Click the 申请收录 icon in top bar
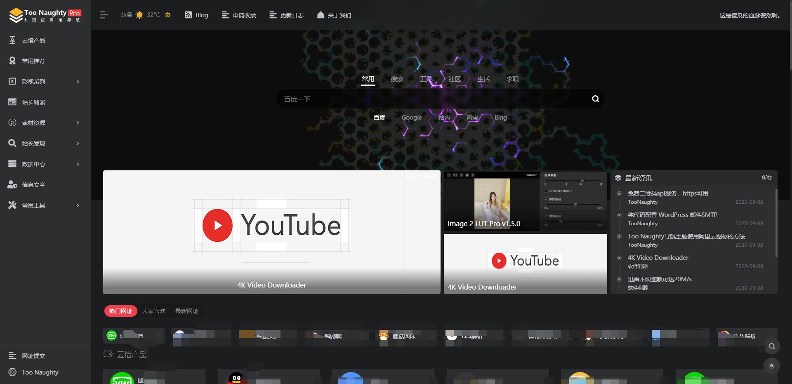Viewport: 792px width, 384px height. click(x=225, y=15)
